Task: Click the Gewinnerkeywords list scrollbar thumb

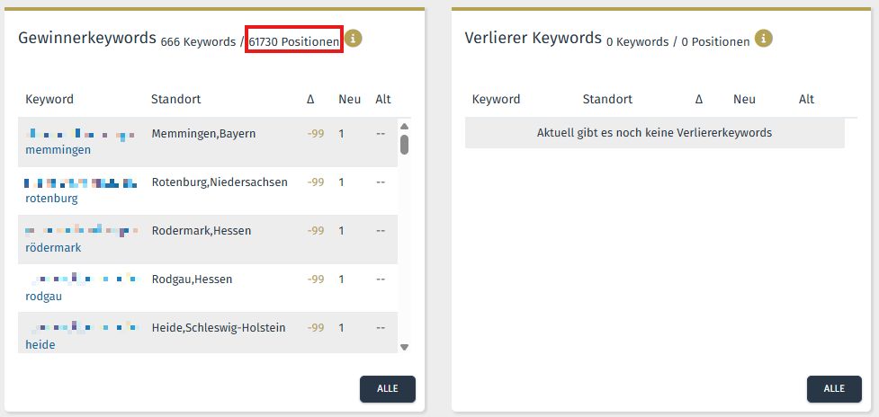Action: [404, 145]
